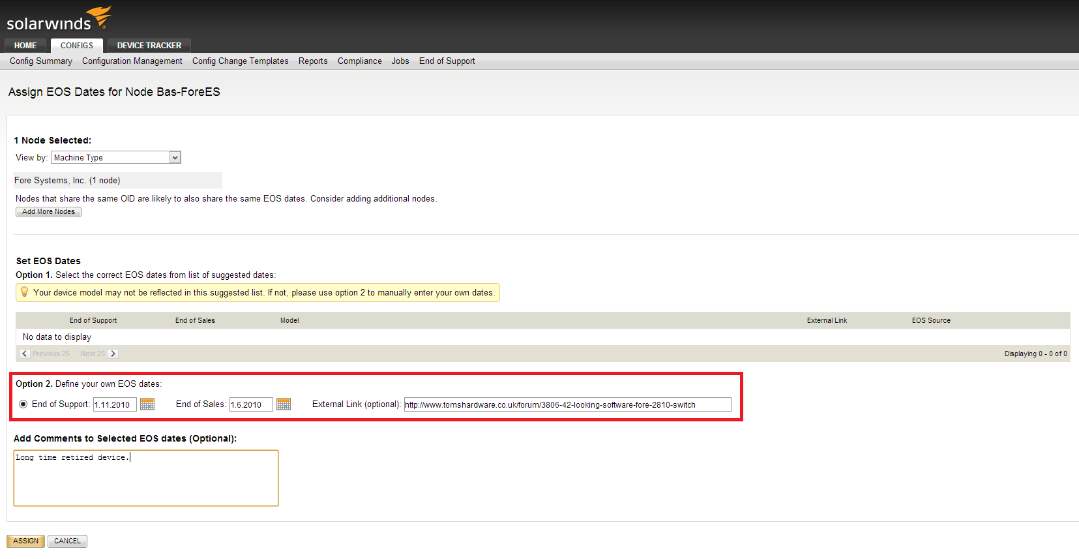
Task: Open End of Support menu item
Action: coord(447,61)
